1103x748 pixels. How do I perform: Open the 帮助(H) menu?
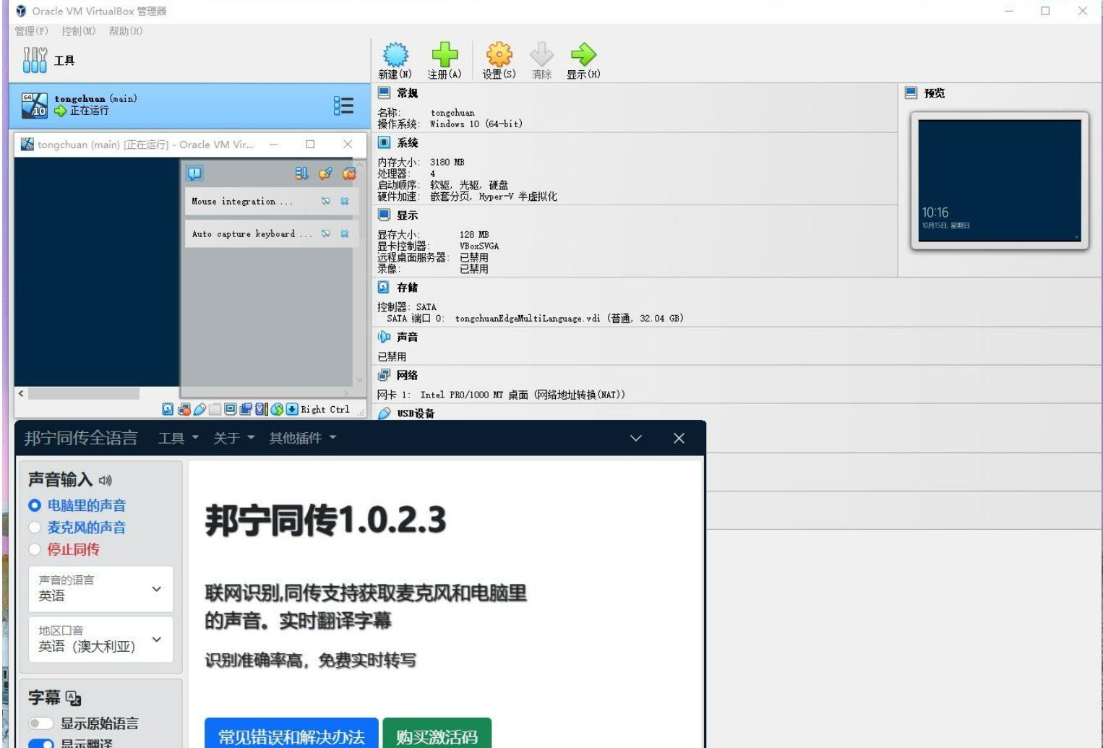click(x=126, y=31)
